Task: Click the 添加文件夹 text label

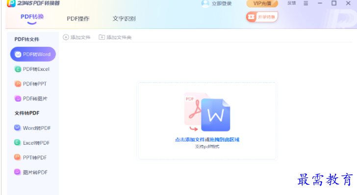Action: pos(119,38)
